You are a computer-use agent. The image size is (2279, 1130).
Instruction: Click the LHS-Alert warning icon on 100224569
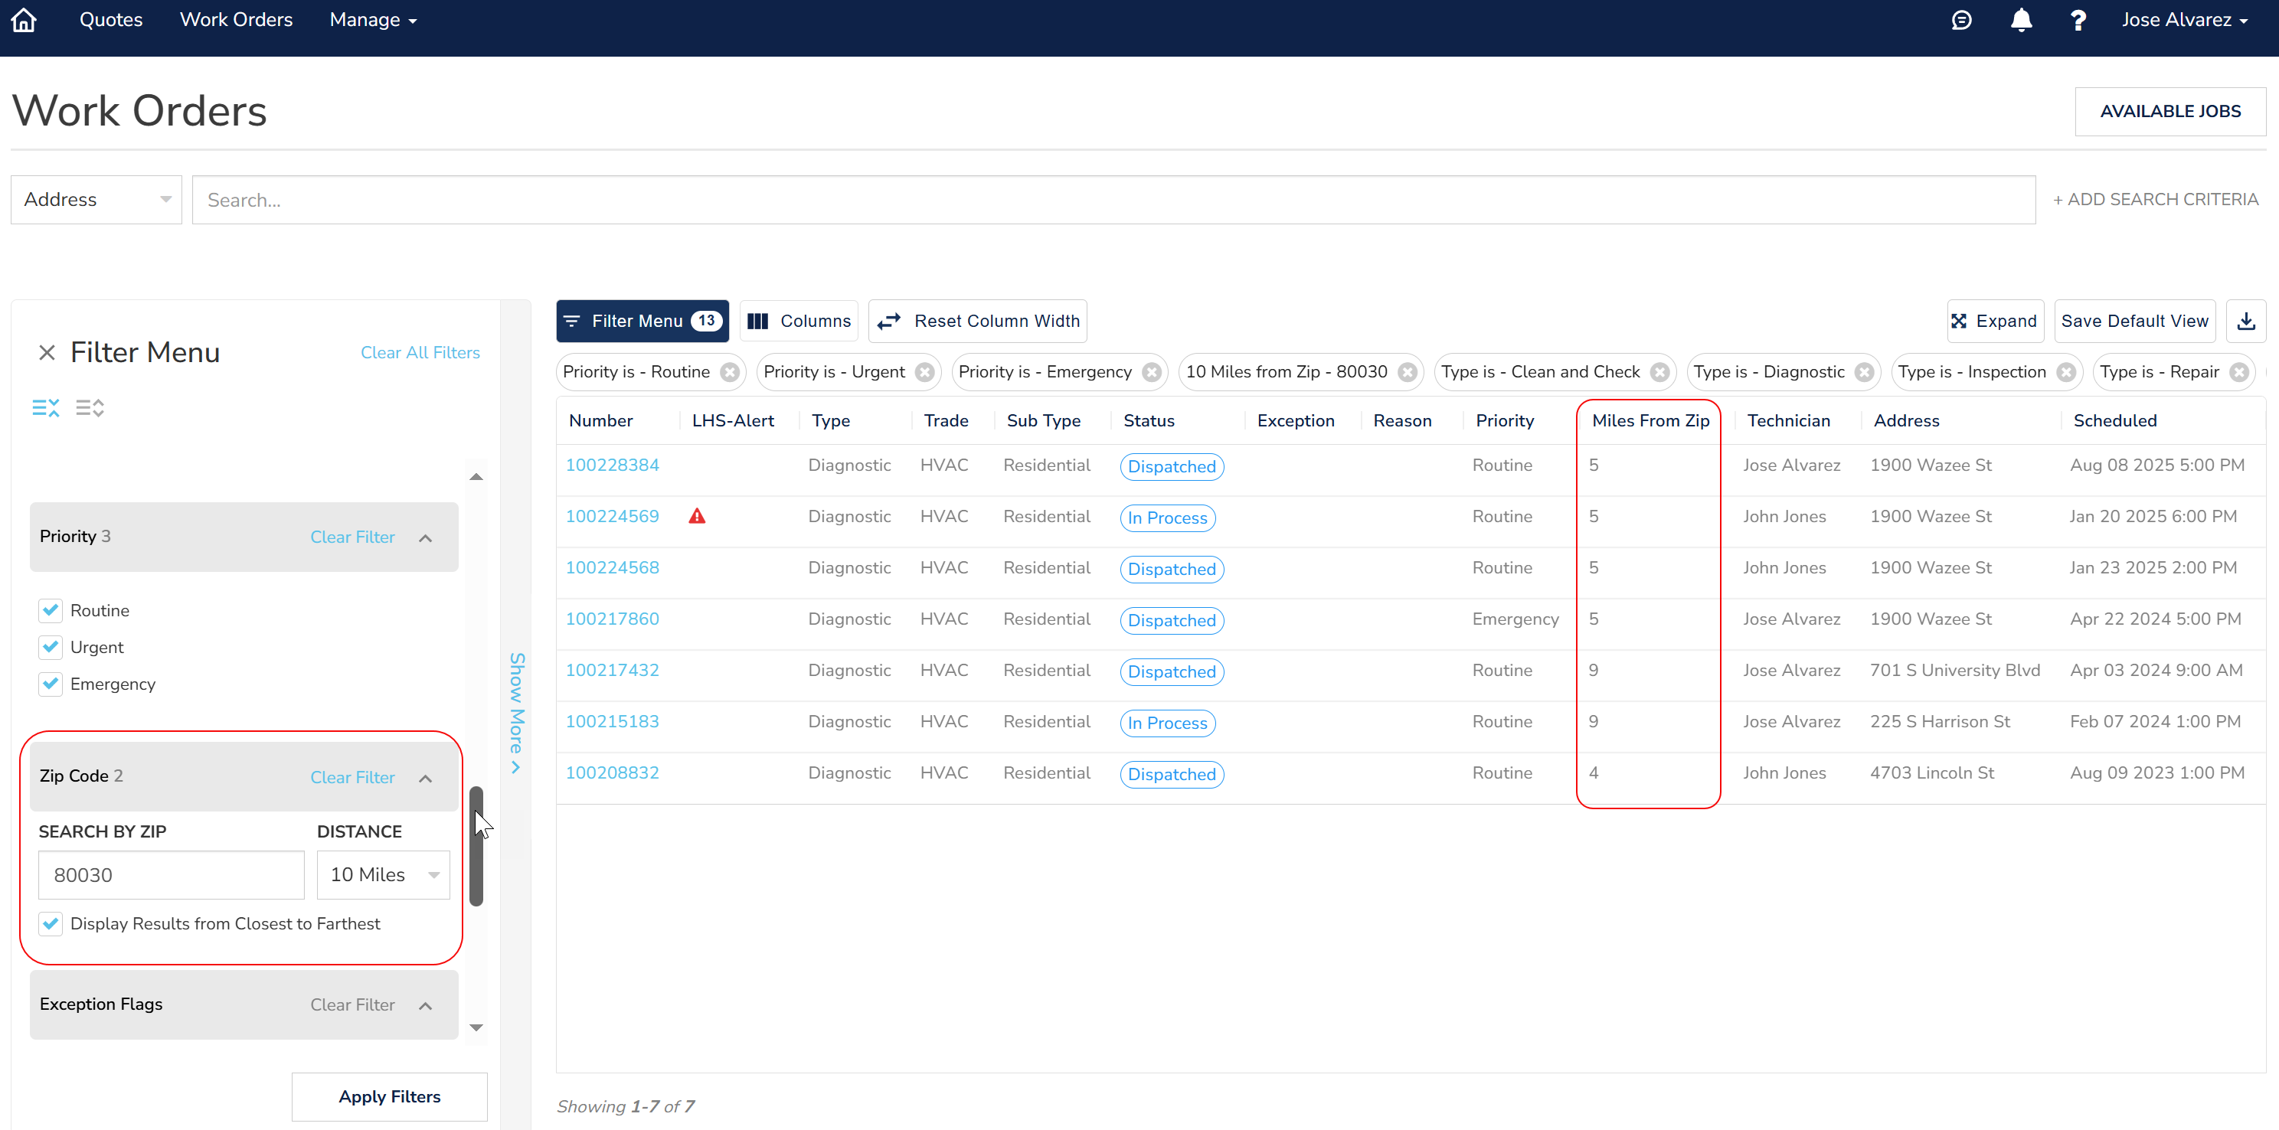(698, 515)
